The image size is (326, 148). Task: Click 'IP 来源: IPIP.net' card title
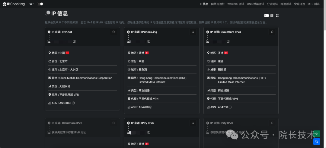(62, 32)
